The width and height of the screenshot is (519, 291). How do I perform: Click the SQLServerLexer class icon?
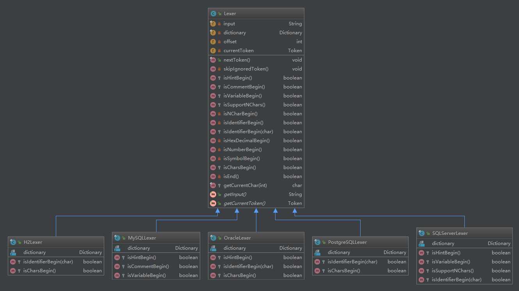point(421,233)
